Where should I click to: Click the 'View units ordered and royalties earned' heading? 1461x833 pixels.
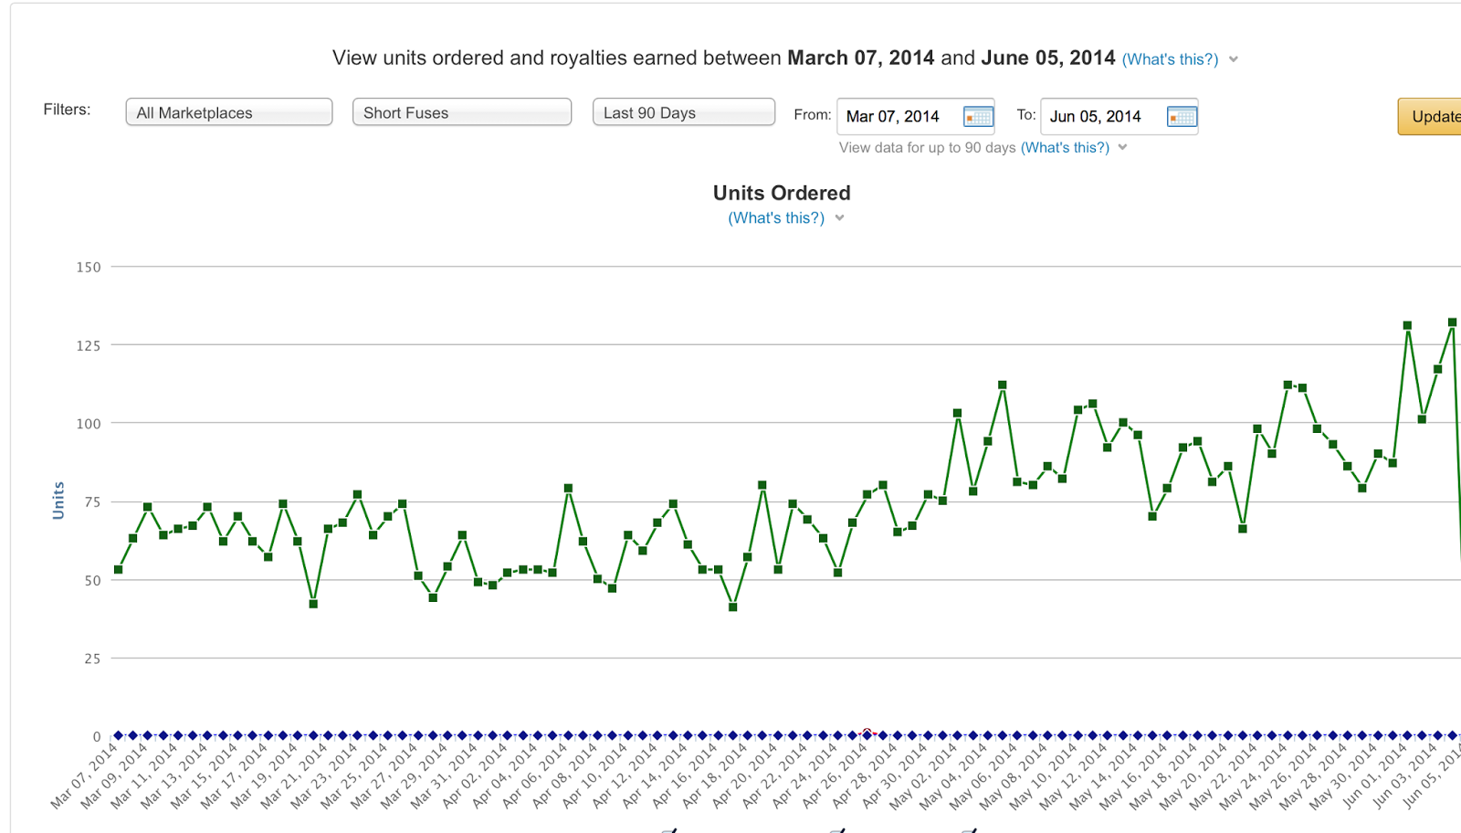coord(724,58)
